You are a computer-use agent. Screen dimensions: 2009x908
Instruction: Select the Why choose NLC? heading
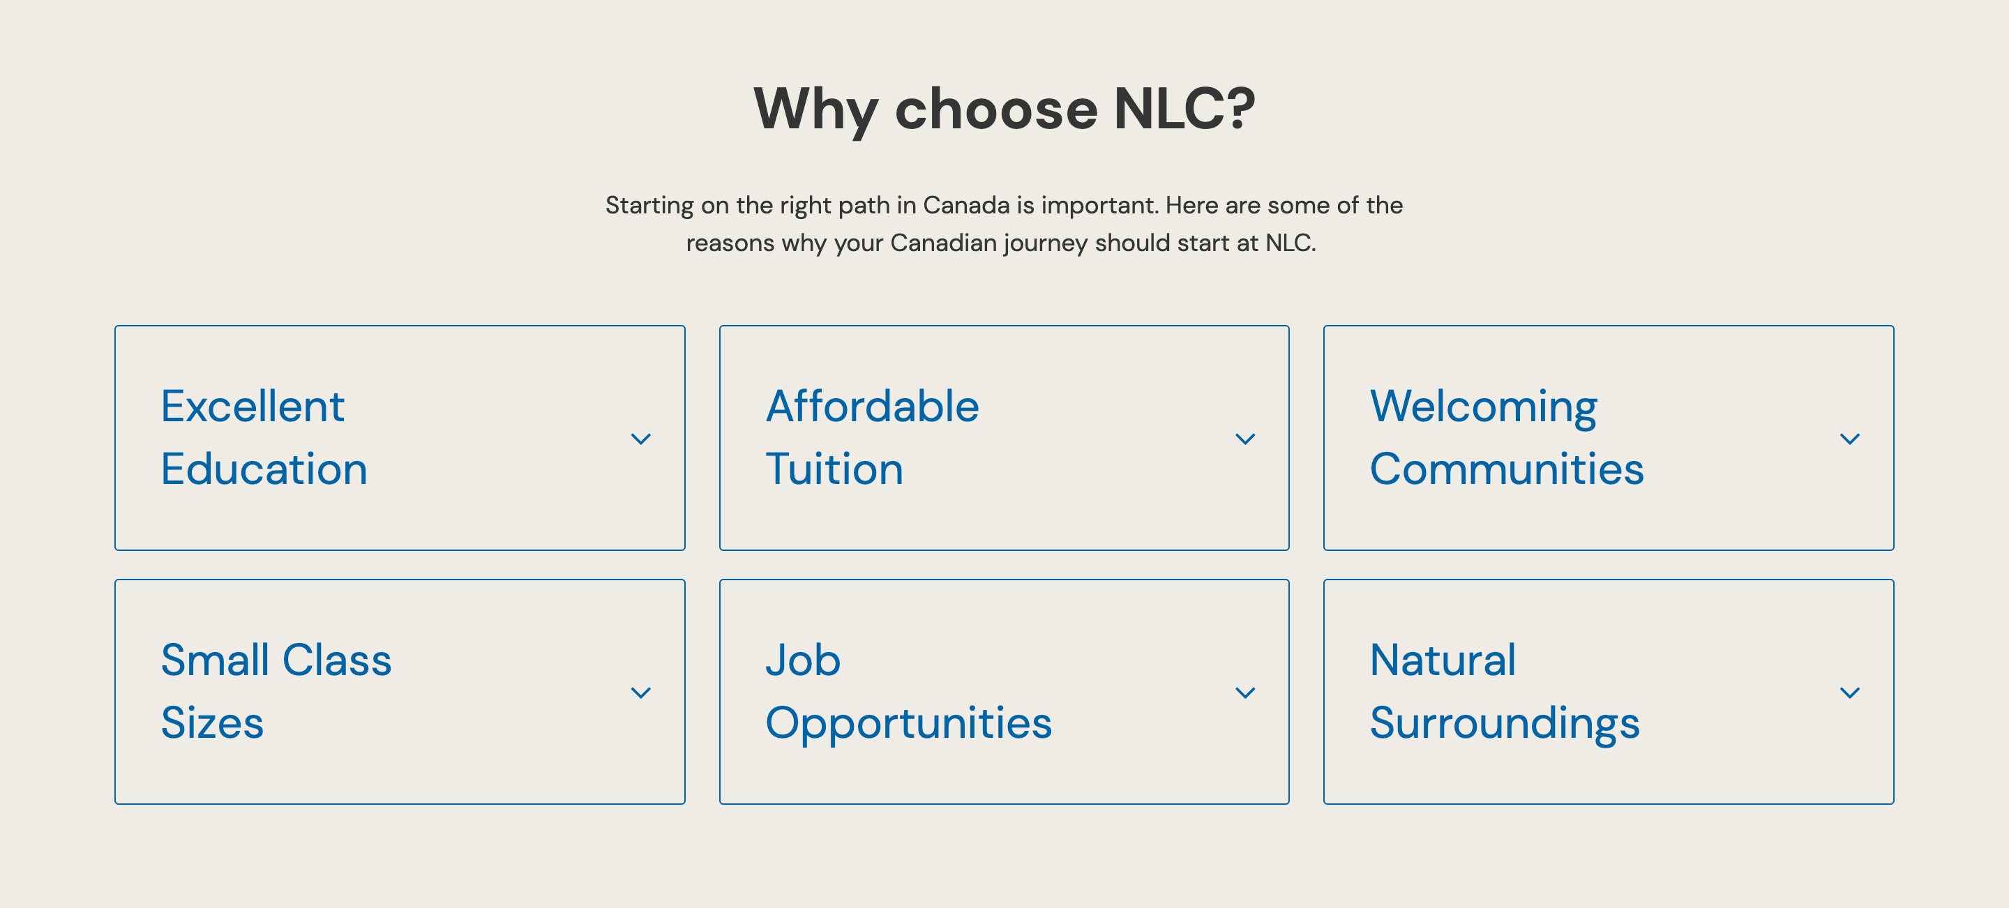coord(1004,109)
